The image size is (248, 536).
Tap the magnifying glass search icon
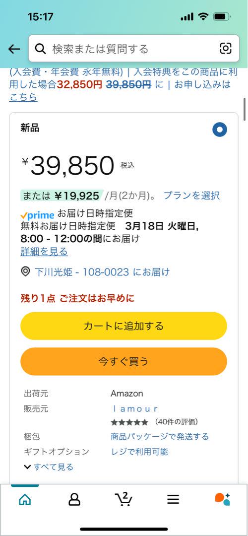pos(41,49)
